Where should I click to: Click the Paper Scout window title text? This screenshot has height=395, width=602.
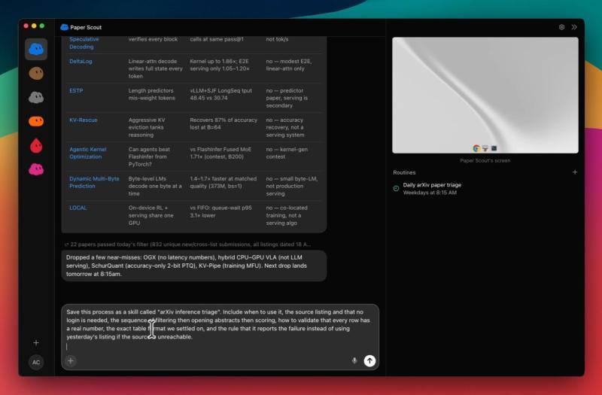(86, 27)
